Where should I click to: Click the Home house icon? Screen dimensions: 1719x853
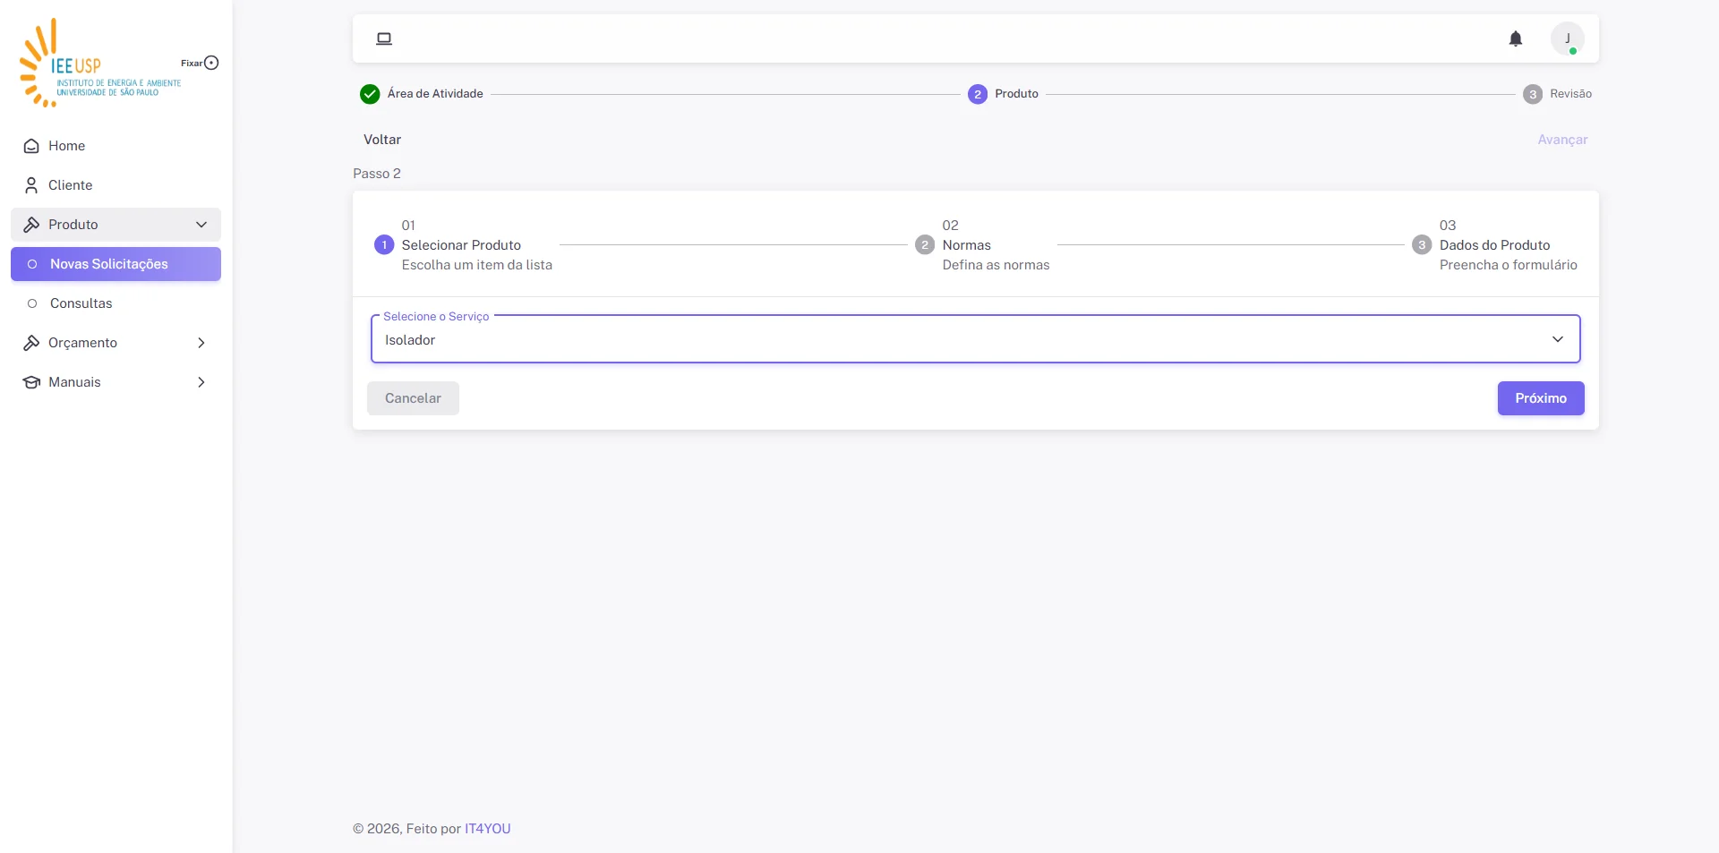tap(31, 146)
